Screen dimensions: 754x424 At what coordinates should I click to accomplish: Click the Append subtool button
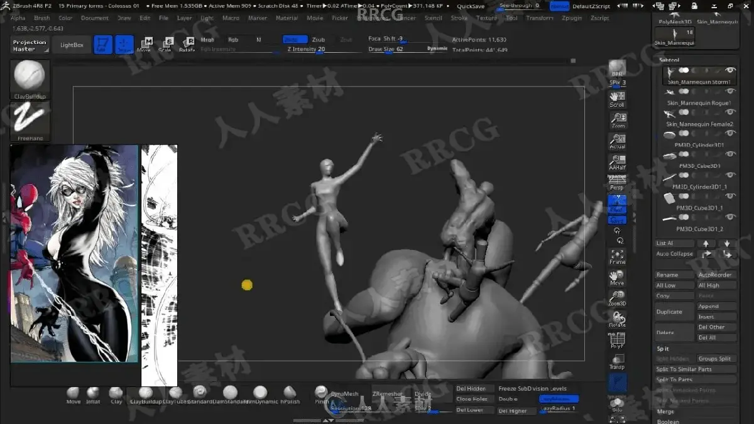[716, 307]
